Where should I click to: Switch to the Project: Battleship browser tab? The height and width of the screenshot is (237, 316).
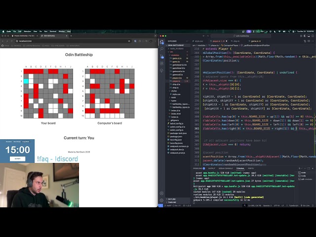25,36
